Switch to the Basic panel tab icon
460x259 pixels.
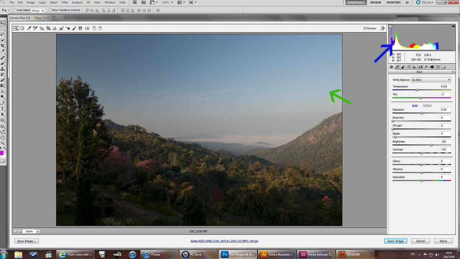(x=391, y=67)
